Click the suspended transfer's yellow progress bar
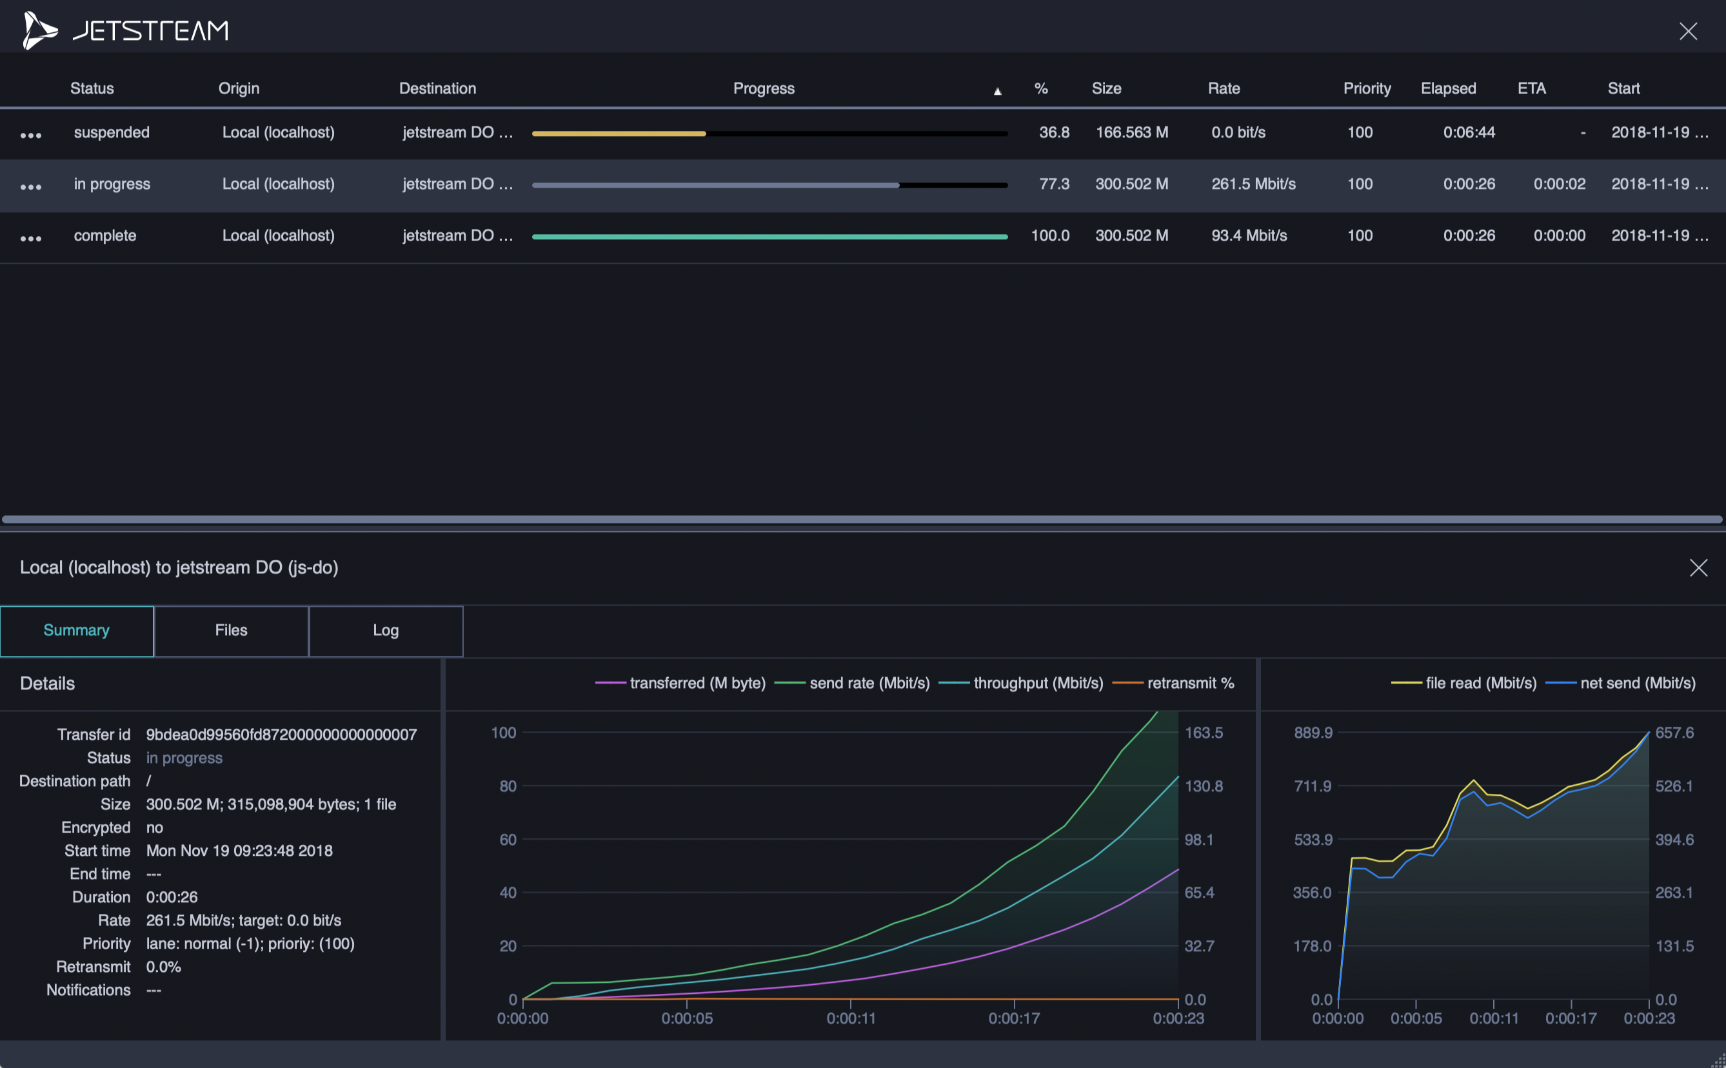 click(619, 133)
